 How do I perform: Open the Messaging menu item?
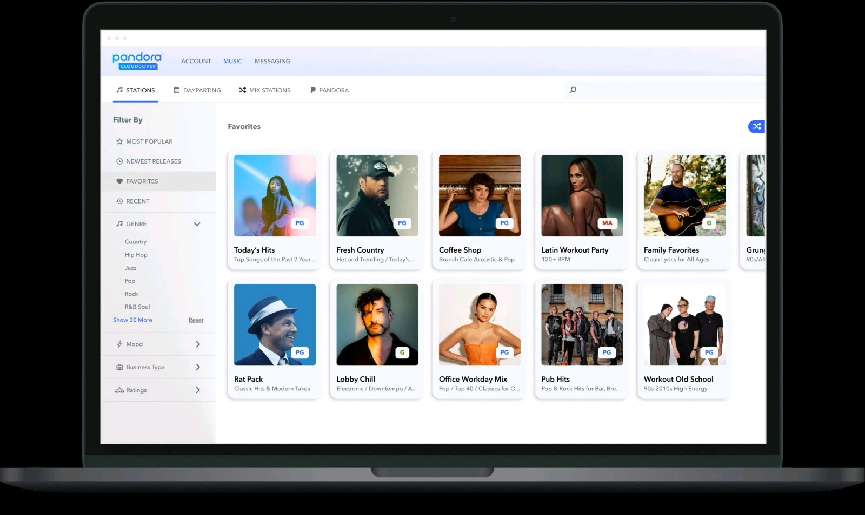(272, 61)
